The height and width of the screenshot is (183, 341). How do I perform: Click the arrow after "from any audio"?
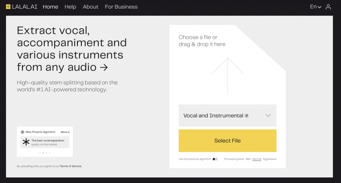(104, 67)
